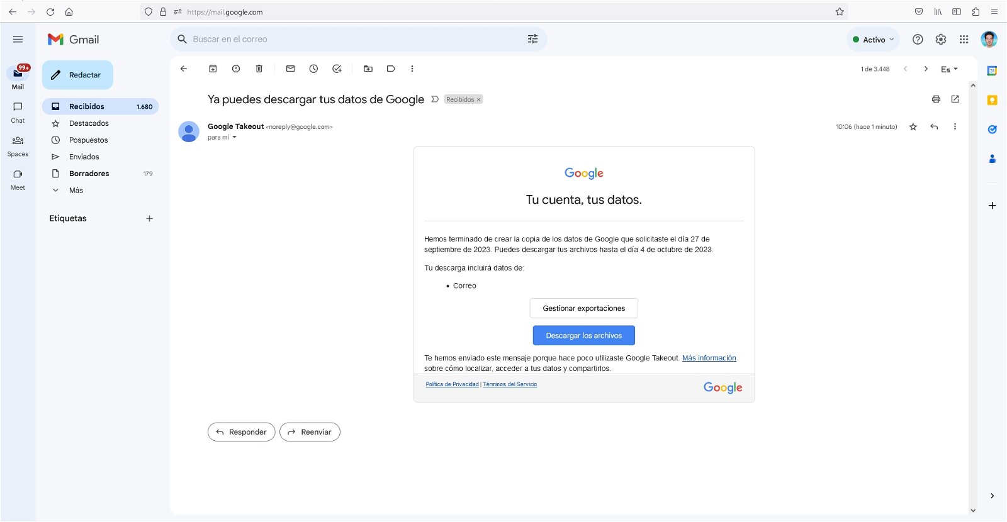This screenshot has width=1007, height=522.
Task: Click sender name Google Takeout
Action: tap(235, 126)
